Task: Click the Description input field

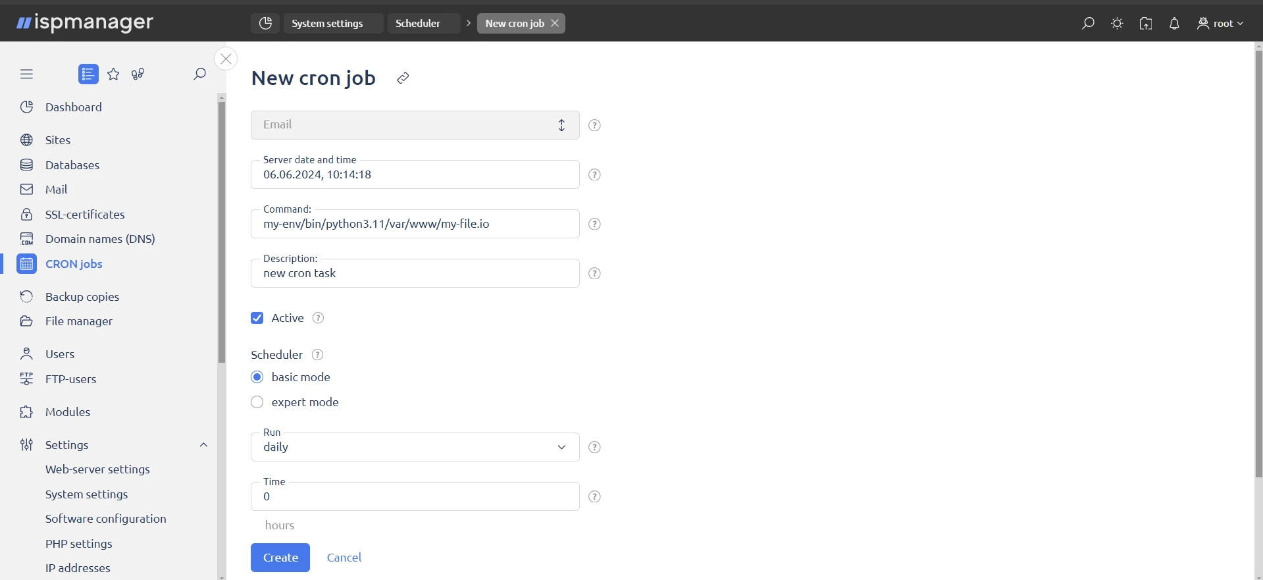Action: coord(415,273)
